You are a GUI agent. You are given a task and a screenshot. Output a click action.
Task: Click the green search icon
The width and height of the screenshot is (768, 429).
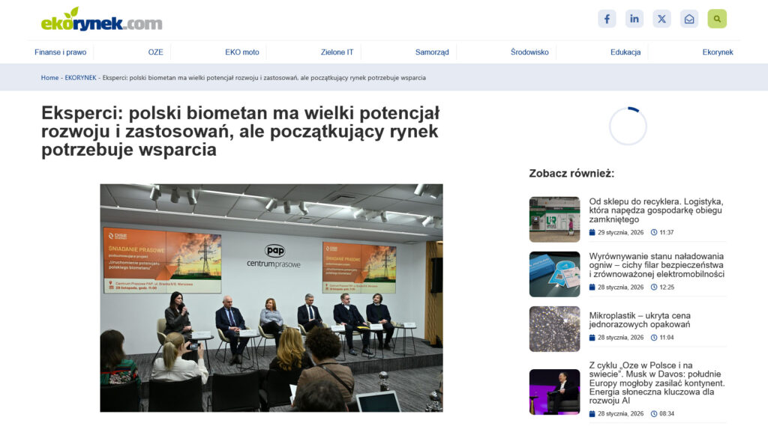pyautogui.click(x=717, y=19)
